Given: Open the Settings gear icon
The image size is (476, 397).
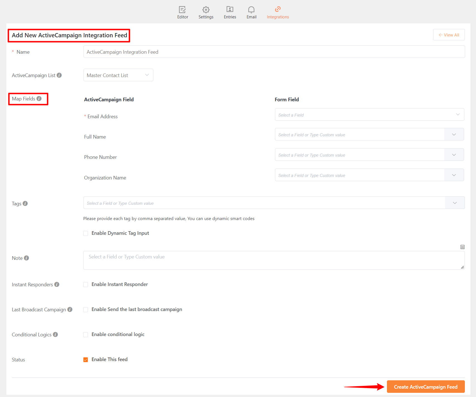Looking at the screenshot, I should pyautogui.click(x=206, y=10).
